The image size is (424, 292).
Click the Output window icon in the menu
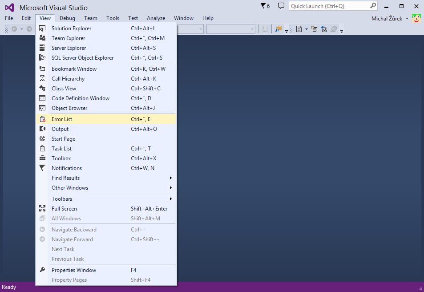click(43, 129)
